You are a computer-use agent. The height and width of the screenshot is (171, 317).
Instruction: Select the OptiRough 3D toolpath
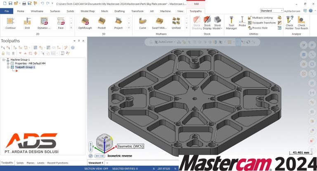[x=85, y=24]
